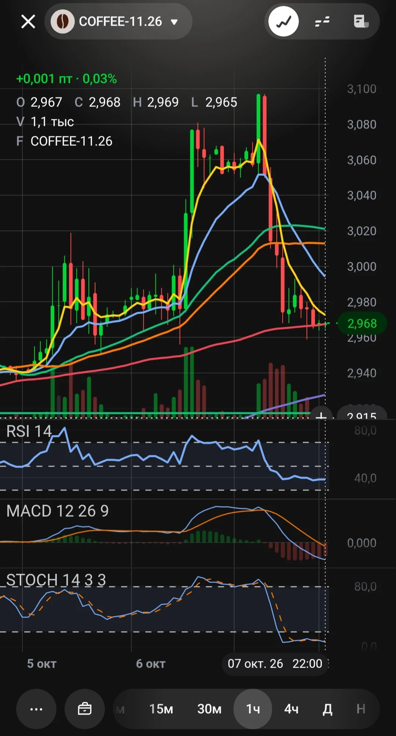Tap the price change +0,001 пт · 0,03%

click(x=67, y=79)
